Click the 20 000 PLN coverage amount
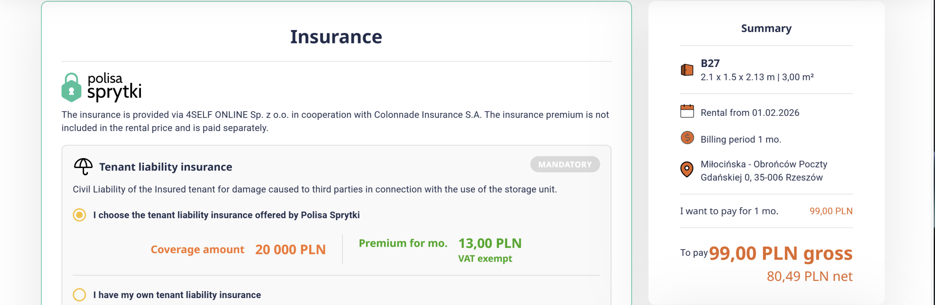 (290, 250)
